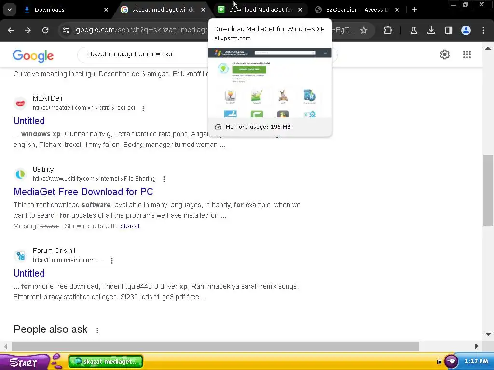The width and height of the screenshot is (494, 370).
Task: Click the taskbar clock 1:17 PM
Action: tap(476, 361)
